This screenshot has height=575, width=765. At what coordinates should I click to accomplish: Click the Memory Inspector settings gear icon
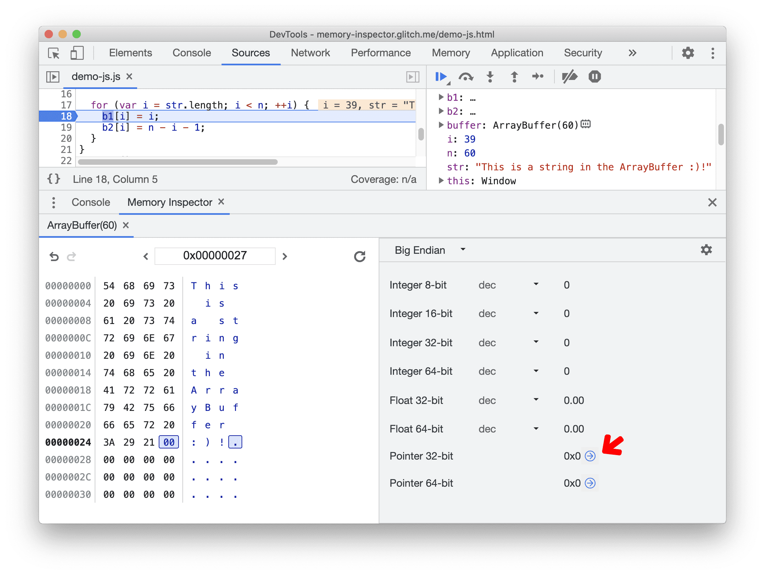[x=706, y=250]
